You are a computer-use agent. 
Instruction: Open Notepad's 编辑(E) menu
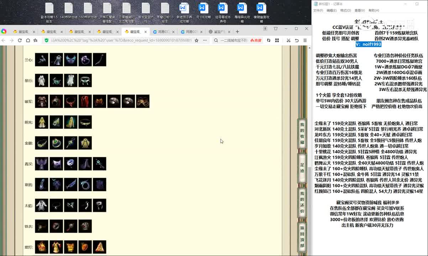point(332,11)
